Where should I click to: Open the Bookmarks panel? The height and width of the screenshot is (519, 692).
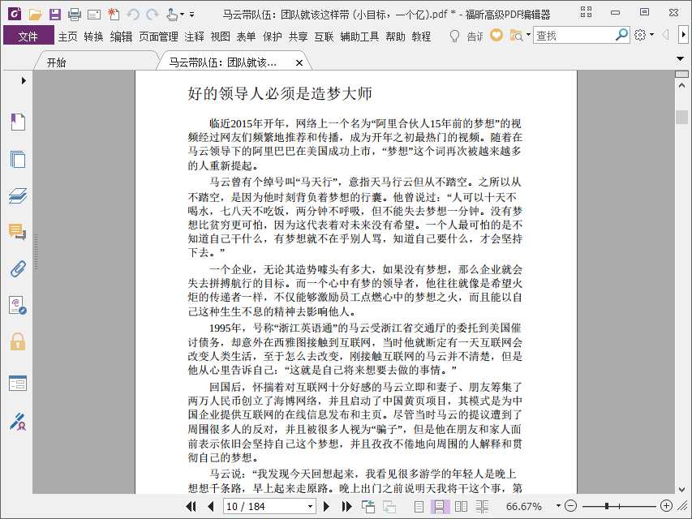click(x=18, y=122)
